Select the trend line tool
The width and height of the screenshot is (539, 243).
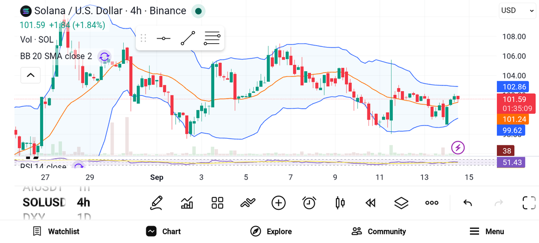point(188,38)
